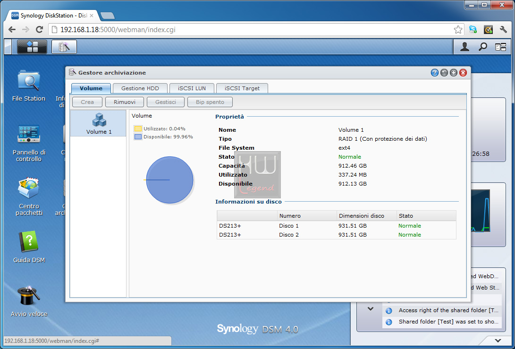Click the Dimensioni disco column header
The height and width of the screenshot is (349, 515).
click(367, 215)
